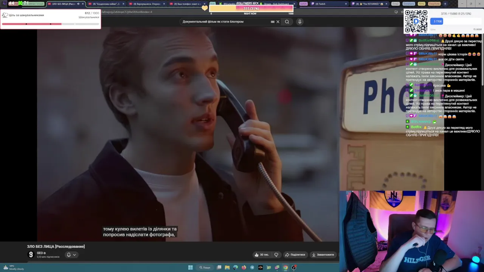Viewport: 484px width, 272px height.
Task: Open File Explorer from taskbar
Action: [x=227, y=267]
